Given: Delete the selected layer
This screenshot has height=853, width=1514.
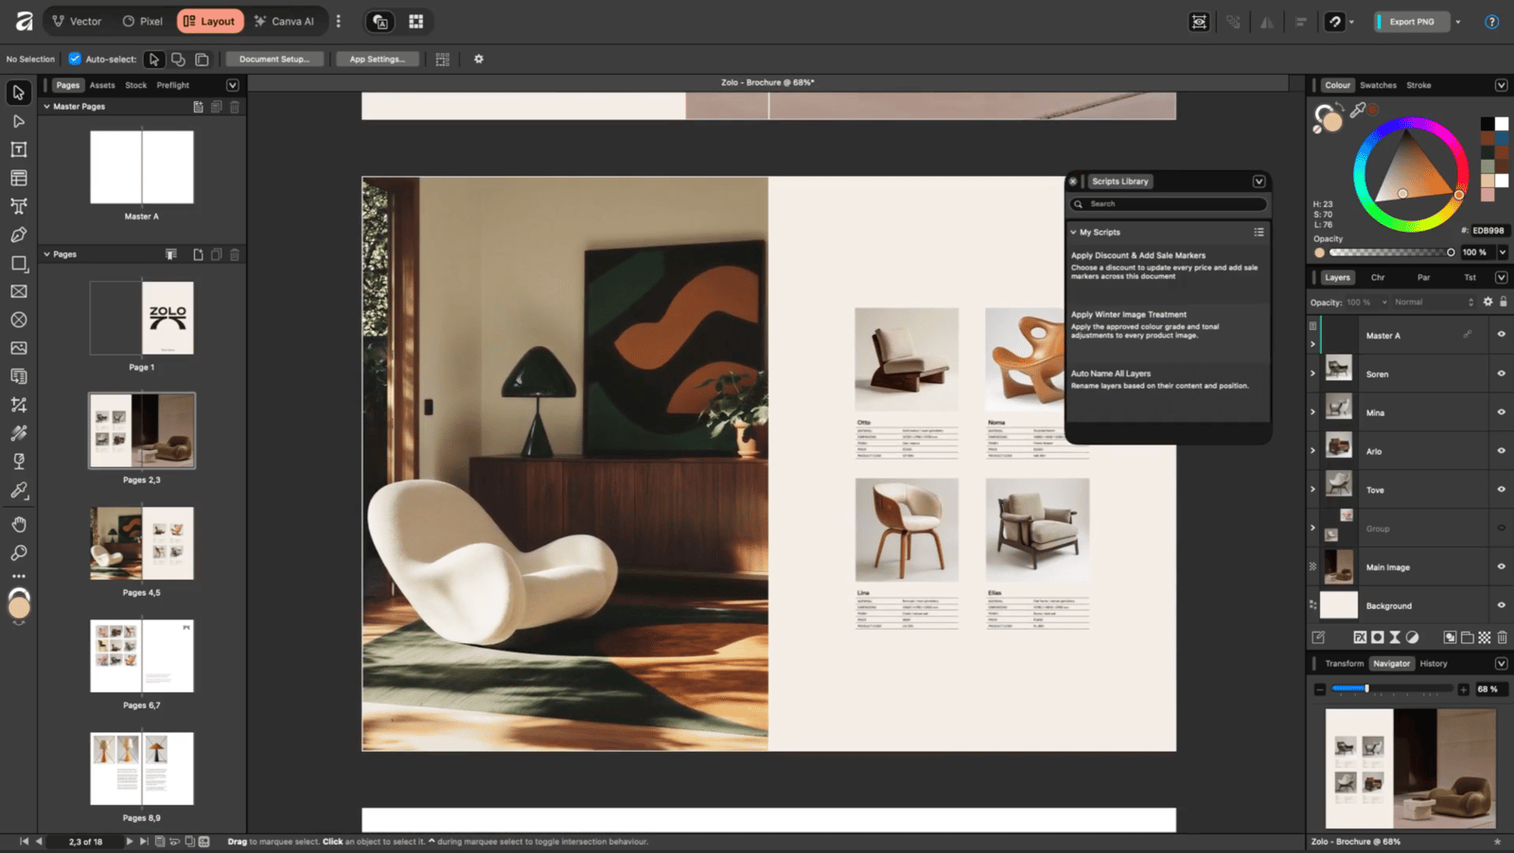Looking at the screenshot, I should pyautogui.click(x=1502, y=637).
